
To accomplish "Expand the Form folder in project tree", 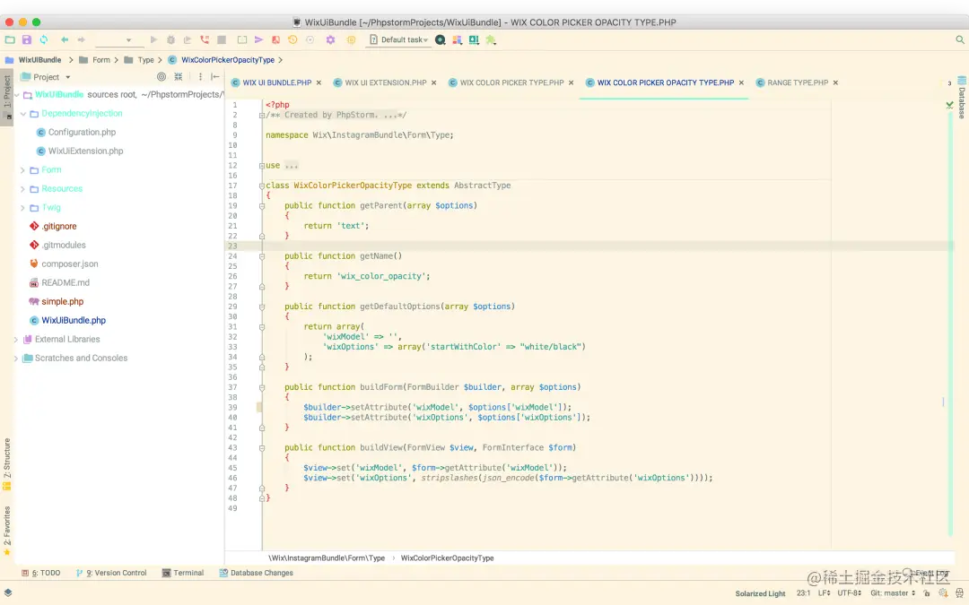I will tap(22, 169).
